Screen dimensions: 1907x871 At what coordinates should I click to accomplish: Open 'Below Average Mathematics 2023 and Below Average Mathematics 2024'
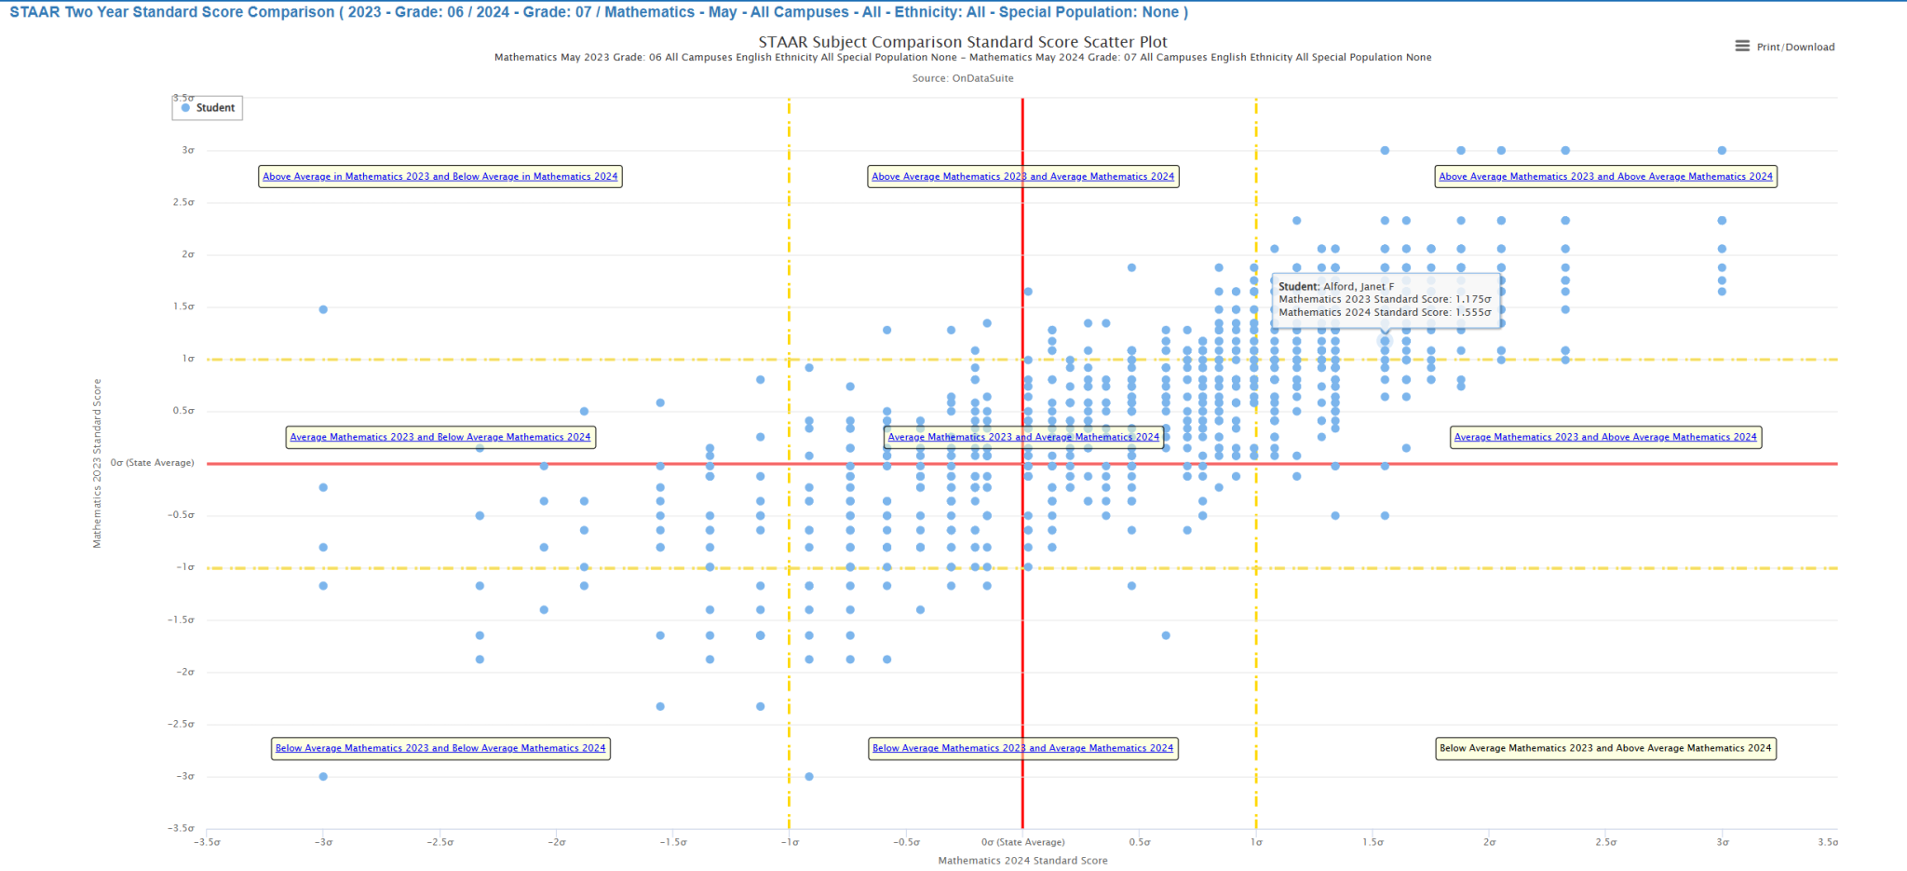(440, 748)
